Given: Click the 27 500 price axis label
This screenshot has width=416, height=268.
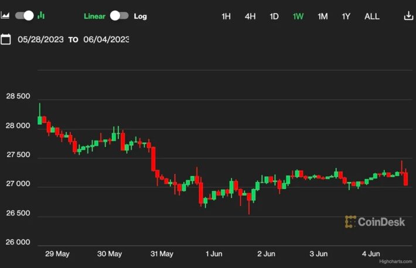Looking at the screenshot, I should click(x=18, y=155).
